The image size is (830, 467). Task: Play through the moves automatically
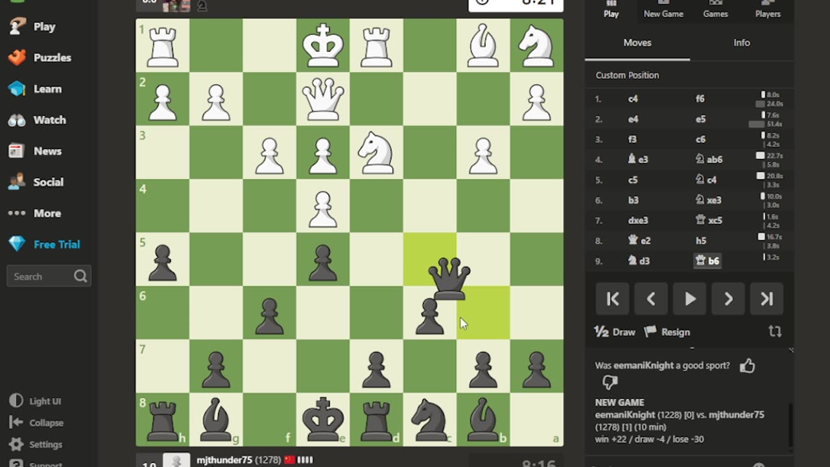click(690, 299)
